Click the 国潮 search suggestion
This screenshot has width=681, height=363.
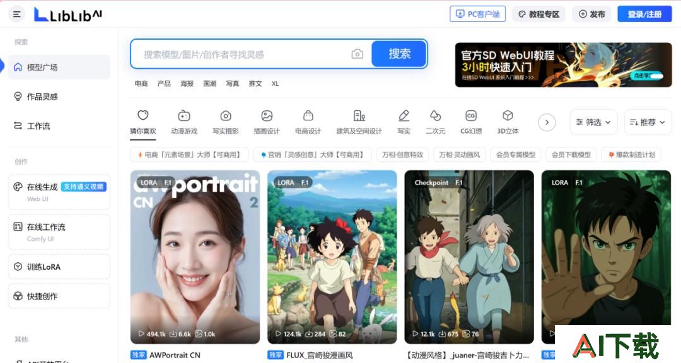pos(210,83)
